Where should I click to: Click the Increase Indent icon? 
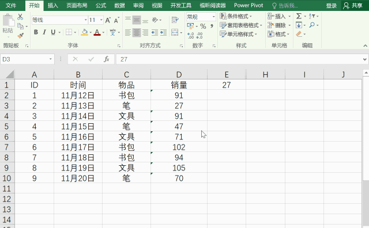point(164,32)
